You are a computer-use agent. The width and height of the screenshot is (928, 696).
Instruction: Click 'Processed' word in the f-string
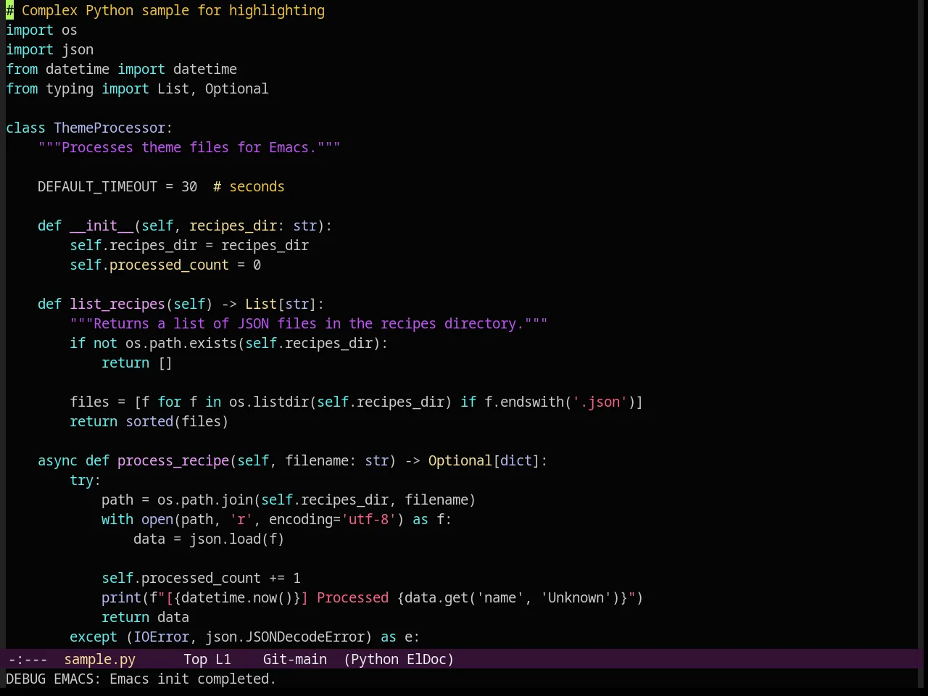(352, 597)
